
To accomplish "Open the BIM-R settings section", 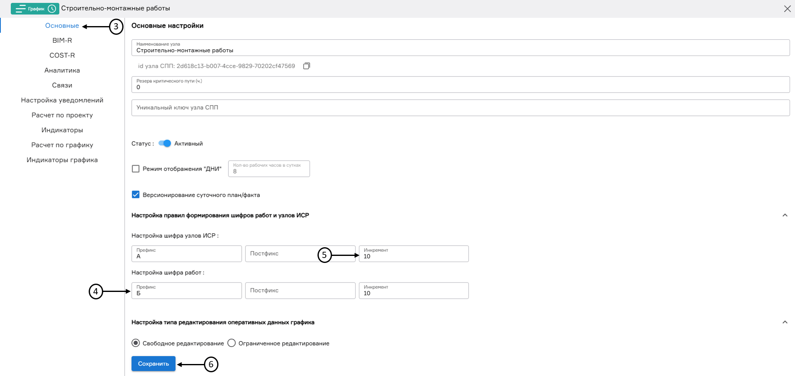I will pyautogui.click(x=62, y=40).
